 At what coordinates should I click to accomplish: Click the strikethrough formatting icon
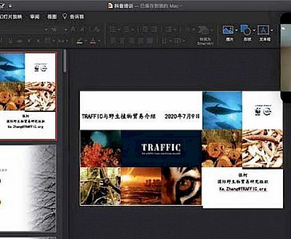(x=21, y=41)
